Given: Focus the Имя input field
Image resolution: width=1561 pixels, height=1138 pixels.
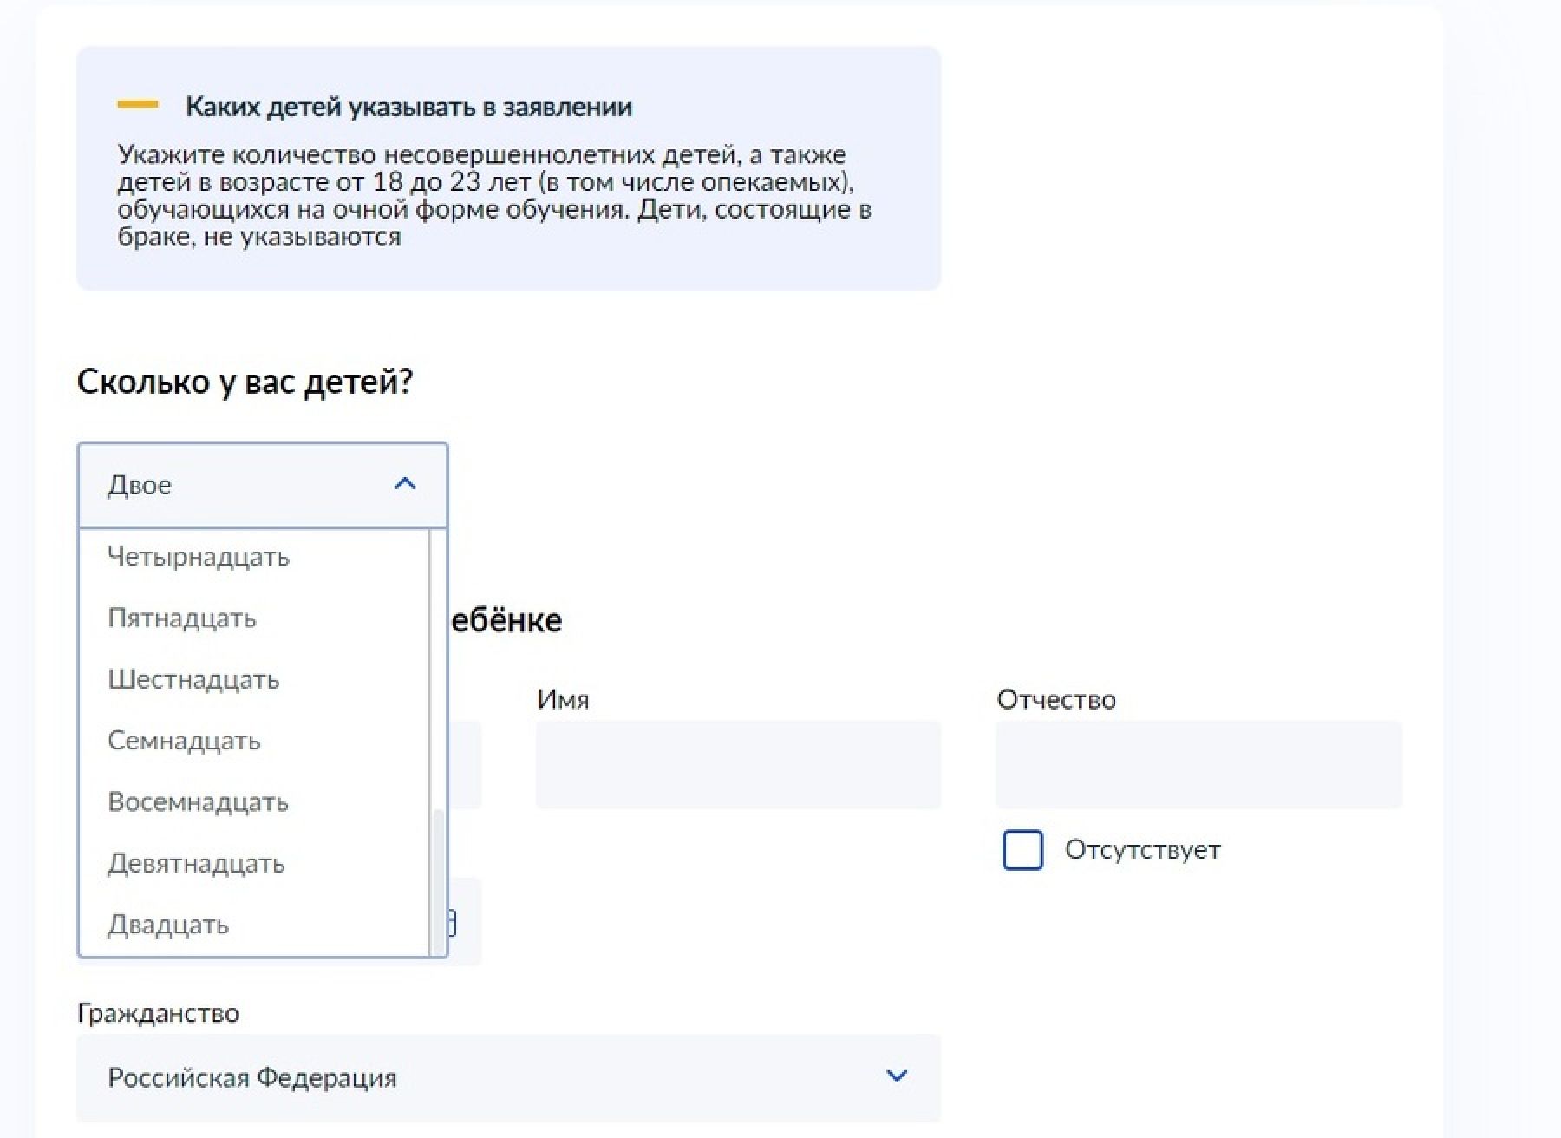Looking at the screenshot, I should click(738, 765).
